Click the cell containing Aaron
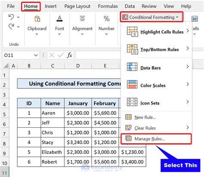The width and height of the screenshot is (204, 177). point(53,113)
